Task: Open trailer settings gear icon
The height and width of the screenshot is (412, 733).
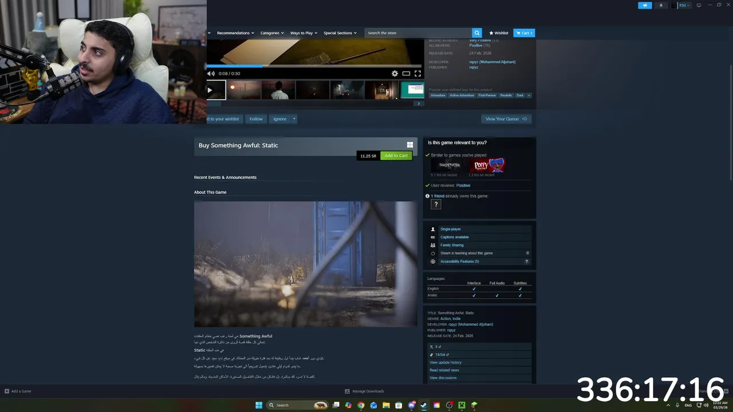Action: click(x=395, y=73)
